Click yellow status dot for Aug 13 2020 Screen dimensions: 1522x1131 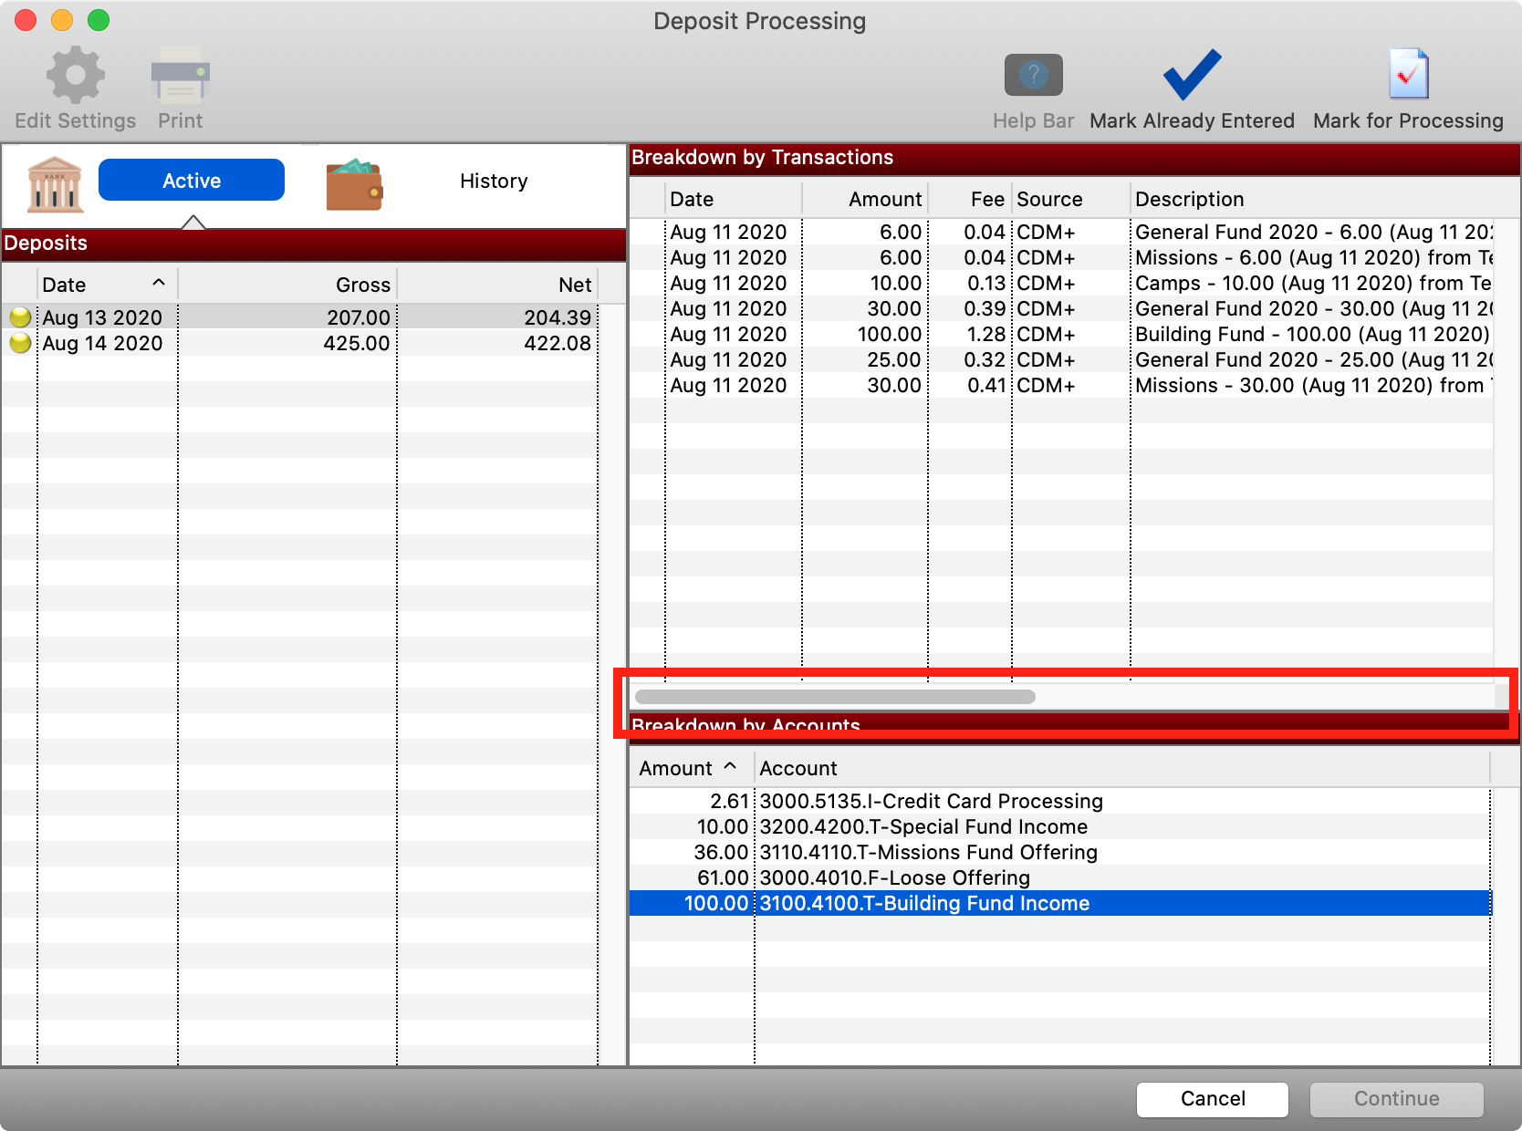pyautogui.click(x=20, y=317)
